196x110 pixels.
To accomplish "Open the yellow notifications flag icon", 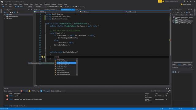I will tap(160, 1).
